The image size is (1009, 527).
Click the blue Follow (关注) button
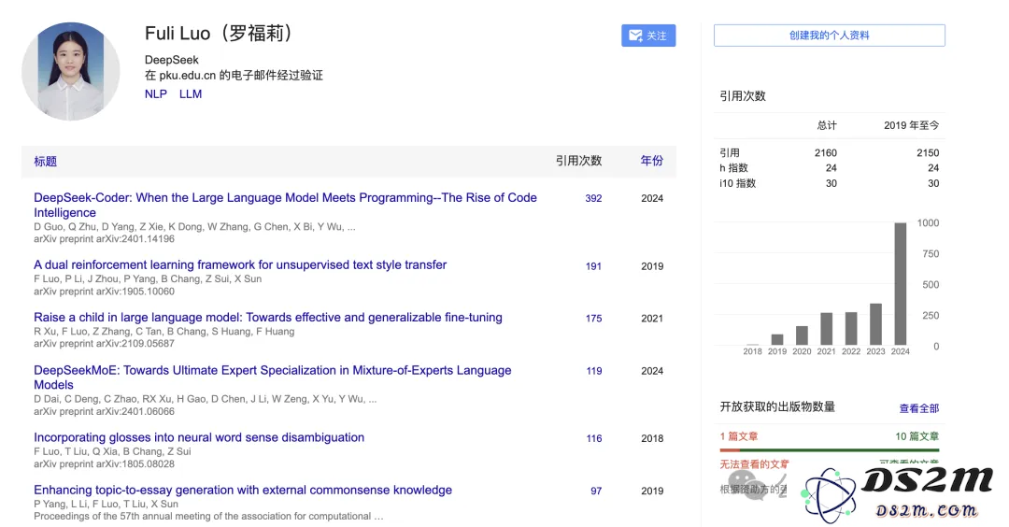[648, 36]
